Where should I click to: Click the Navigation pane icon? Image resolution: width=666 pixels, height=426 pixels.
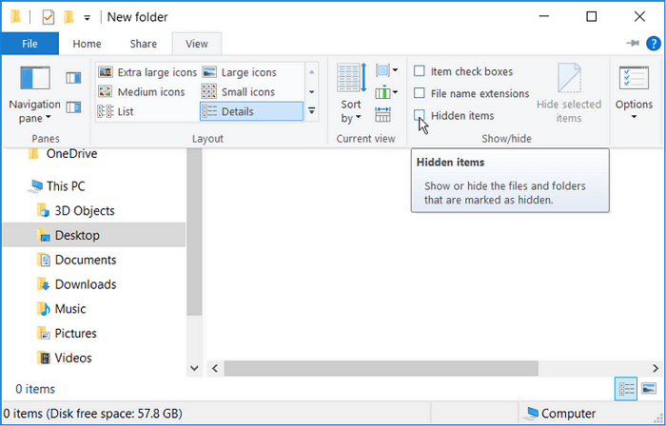pos(34,79)
